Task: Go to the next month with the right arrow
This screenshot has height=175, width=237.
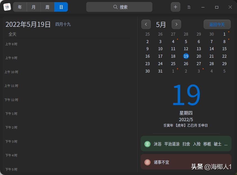Action: (x=176, y=24)
